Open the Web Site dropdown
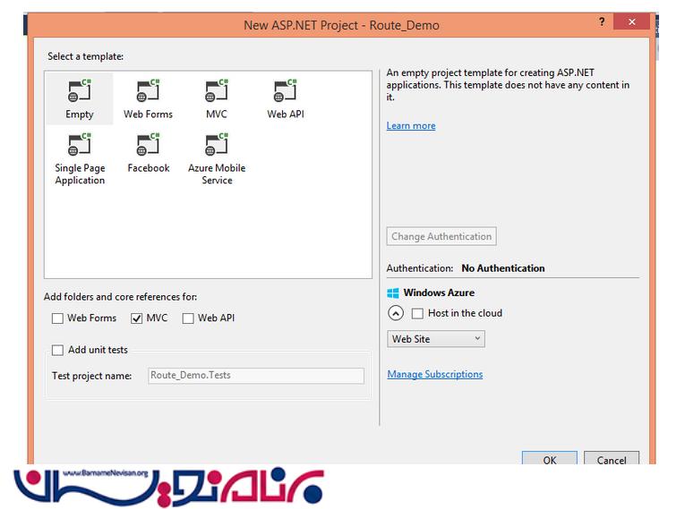Screen dimensions: 685x509 point(436,339)
